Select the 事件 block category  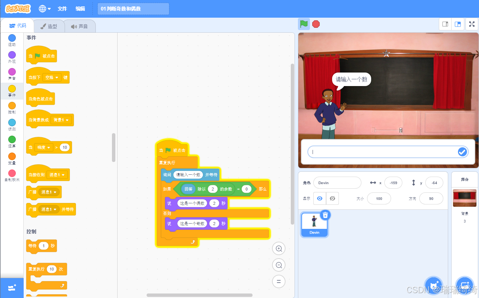(12, 91)
